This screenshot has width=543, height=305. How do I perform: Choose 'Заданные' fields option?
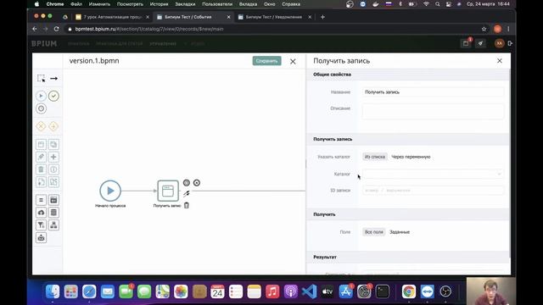(400, 232)
